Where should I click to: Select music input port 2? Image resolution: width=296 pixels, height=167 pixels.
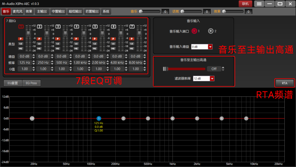tap(211, 31)
